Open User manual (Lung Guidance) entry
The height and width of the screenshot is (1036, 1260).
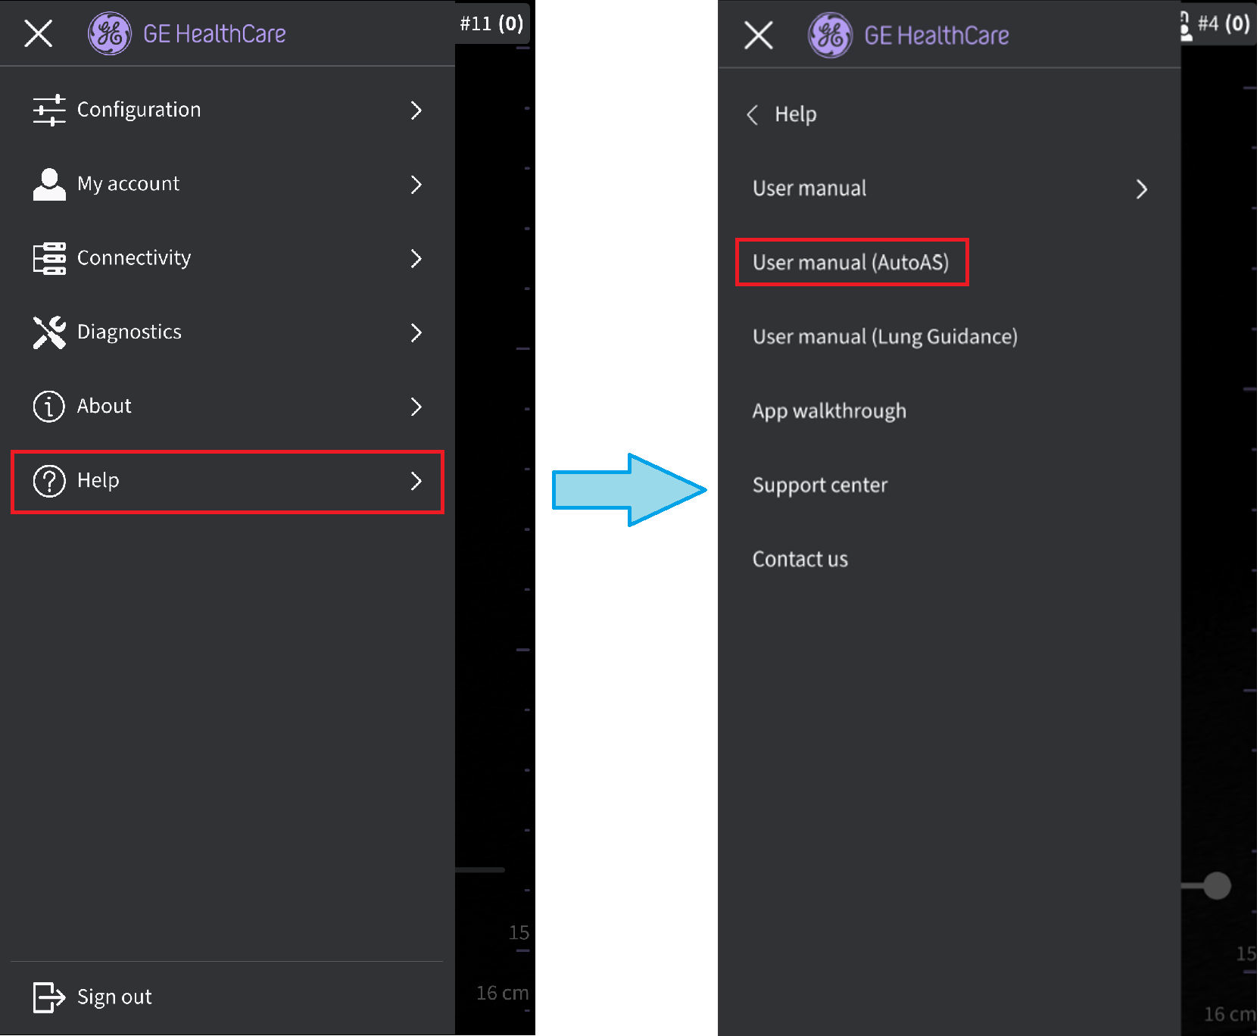[885, 336]
